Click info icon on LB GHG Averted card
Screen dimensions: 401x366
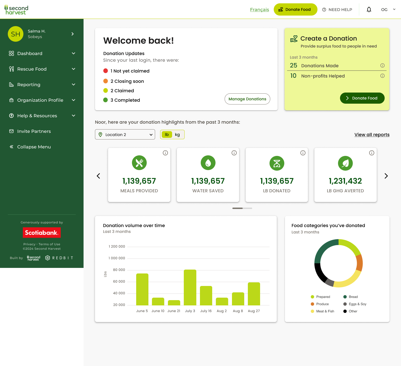coord(372,153)
